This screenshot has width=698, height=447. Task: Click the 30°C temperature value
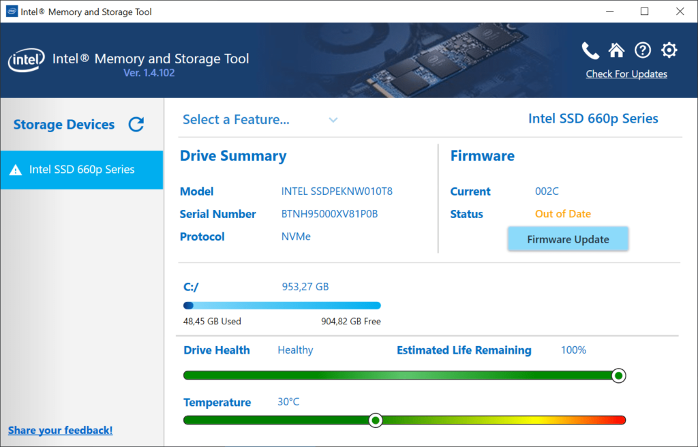click(x=288, y=402)
